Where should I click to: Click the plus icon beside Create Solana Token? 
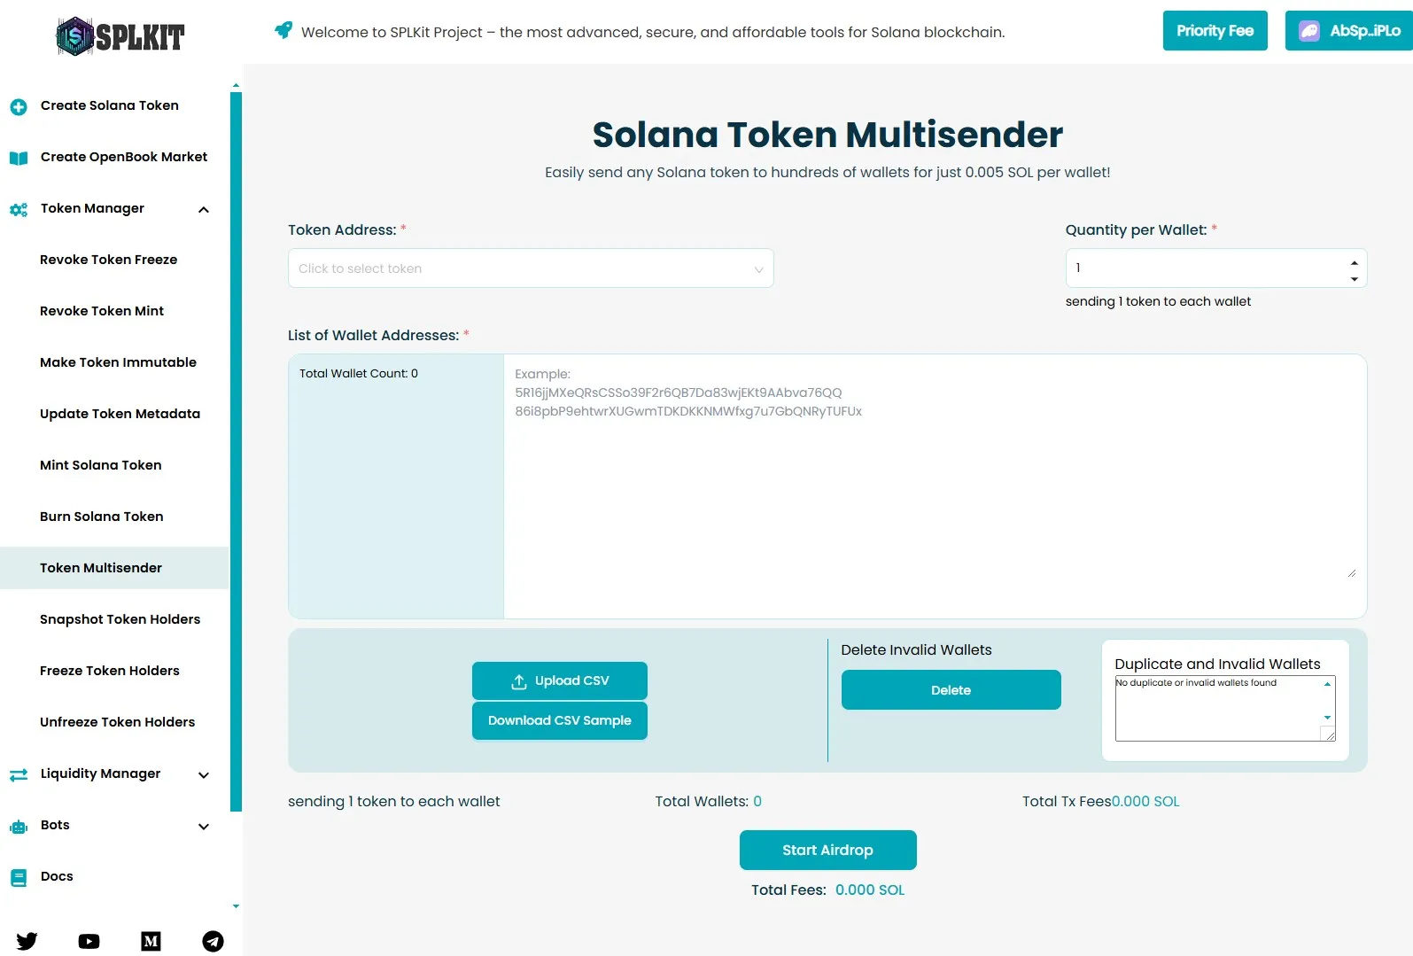tap(19, 107)
